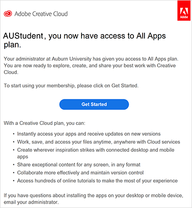This screenshot has width=192, height=208.
Task: Click the 'Collaborate more effectively' bullet item
Action: pos(80,172)
